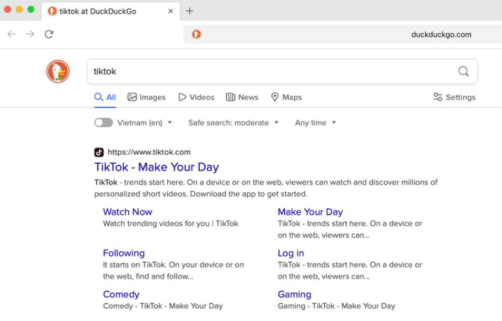Click the DuckDuckGo icon in address bar

(197, 34)
